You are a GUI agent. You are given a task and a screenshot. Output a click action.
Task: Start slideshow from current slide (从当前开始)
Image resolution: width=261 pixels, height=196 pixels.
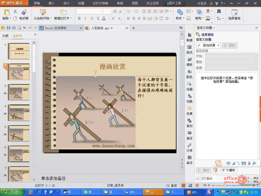point(41,15)
